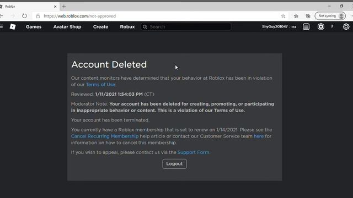Screen dimensions: 353x198
Task: Go to Avatar Shop
Action: click(67, 27)
